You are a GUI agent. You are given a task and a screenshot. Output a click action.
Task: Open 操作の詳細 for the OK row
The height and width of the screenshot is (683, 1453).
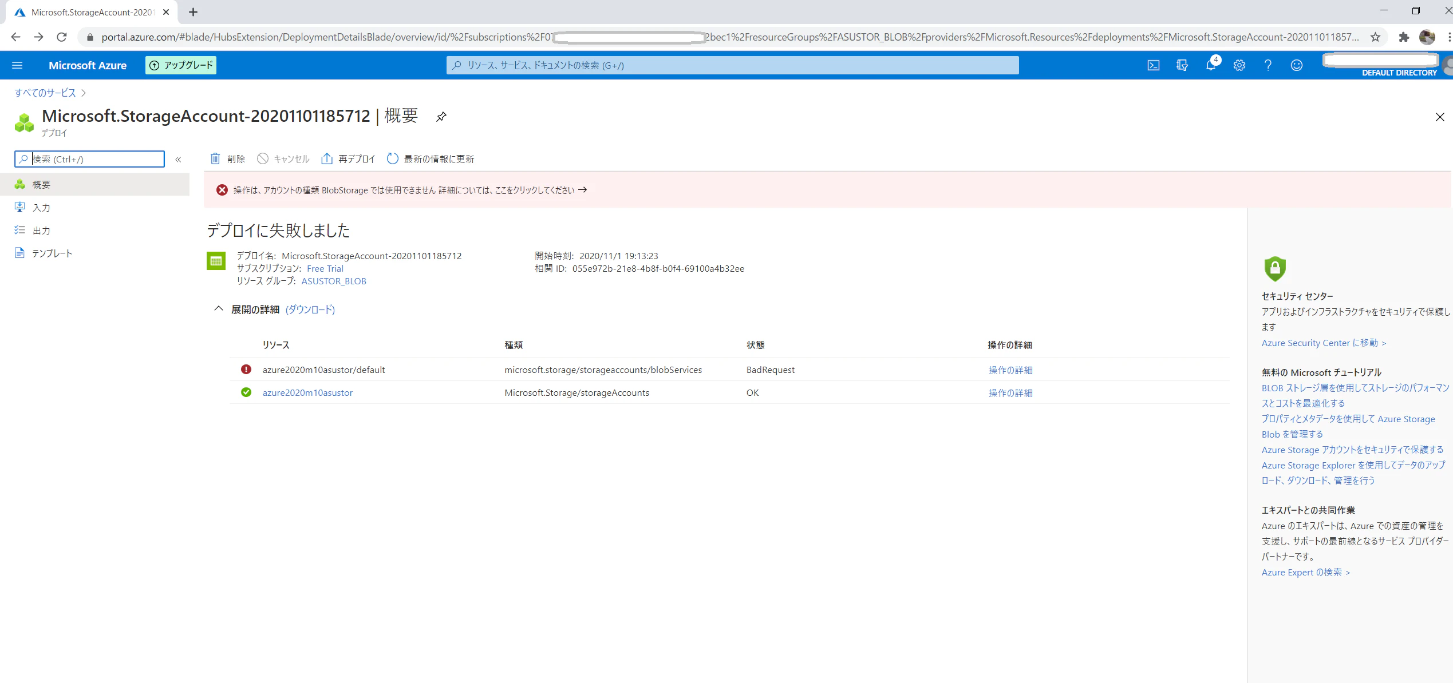coord(1010,393)
